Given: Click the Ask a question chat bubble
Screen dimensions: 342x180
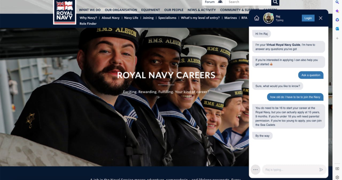Looking at the screenshot, I should pyautogui.click(x=311, y=75).
